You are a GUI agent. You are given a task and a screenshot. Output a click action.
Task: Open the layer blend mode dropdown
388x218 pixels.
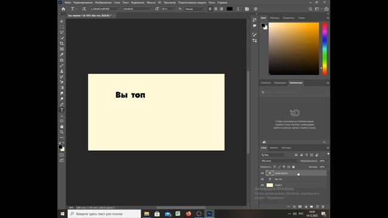pos(279,161)
